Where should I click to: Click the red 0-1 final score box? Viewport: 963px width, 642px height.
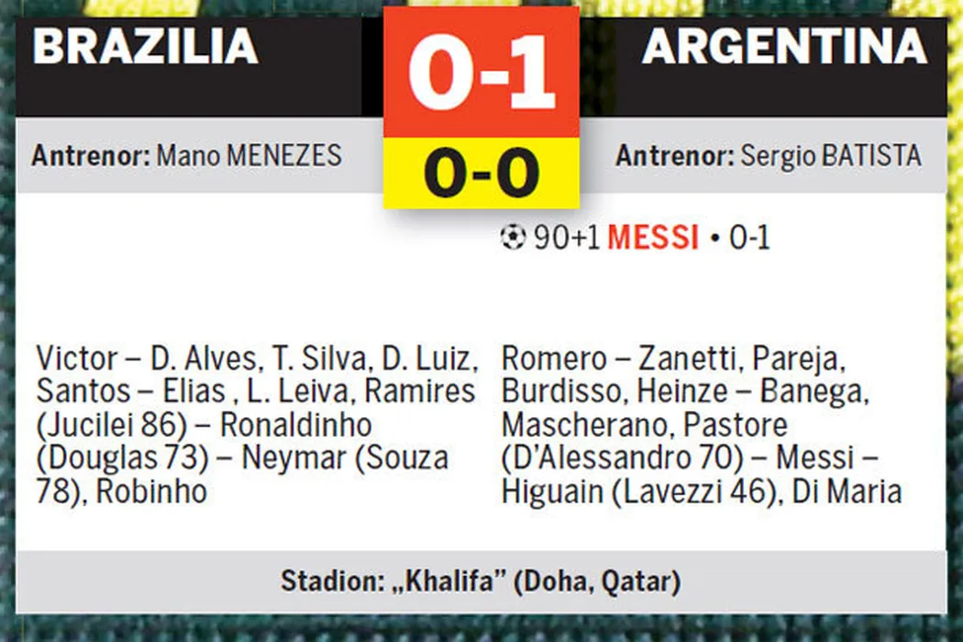[481, 73]
